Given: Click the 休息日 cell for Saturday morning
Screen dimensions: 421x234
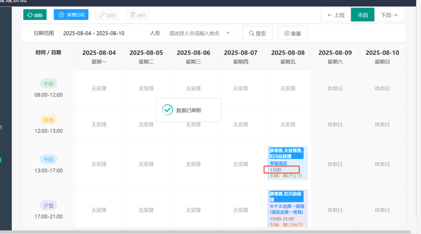Looking at the screenshot, I should click(x=335, y=89).
